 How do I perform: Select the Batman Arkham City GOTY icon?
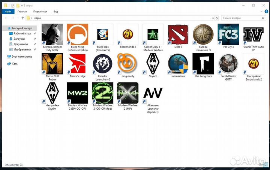tap(52, 34)
